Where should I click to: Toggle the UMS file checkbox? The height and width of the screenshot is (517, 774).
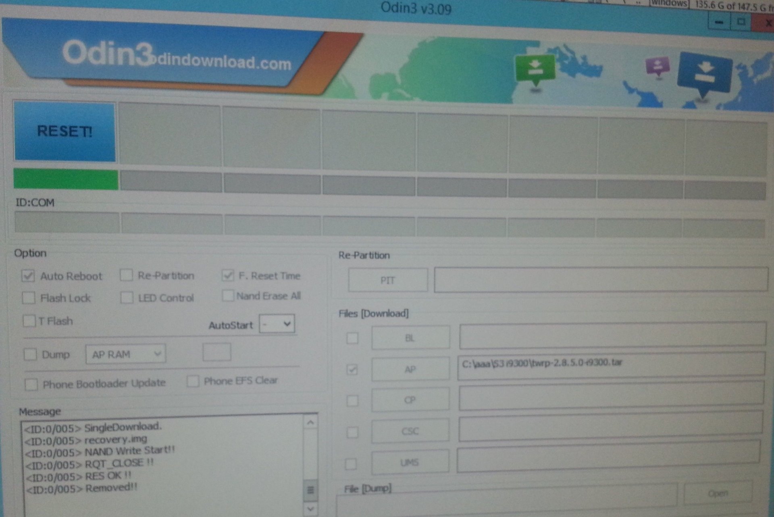[x=351, y=464]
